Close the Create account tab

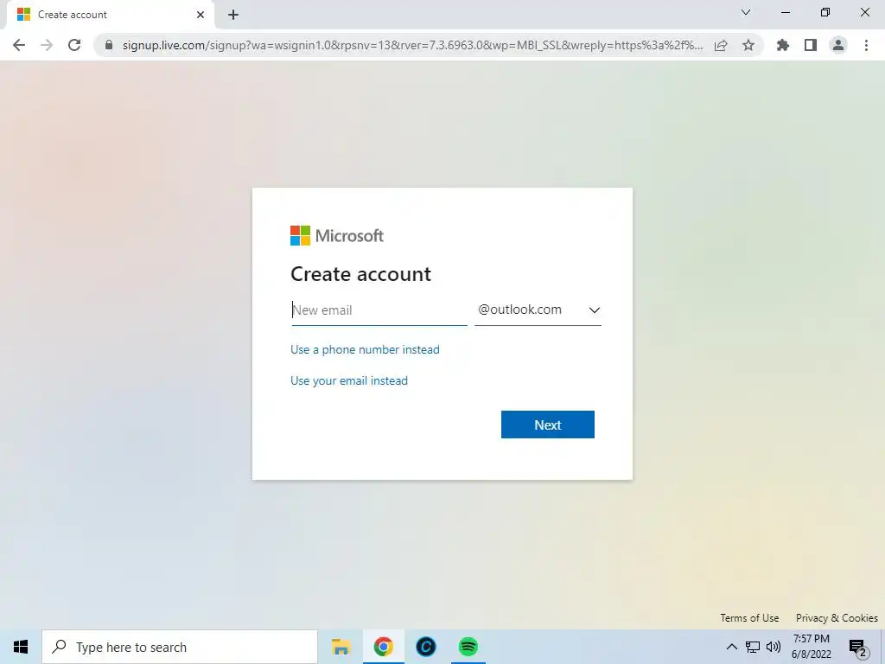[201, 15]
